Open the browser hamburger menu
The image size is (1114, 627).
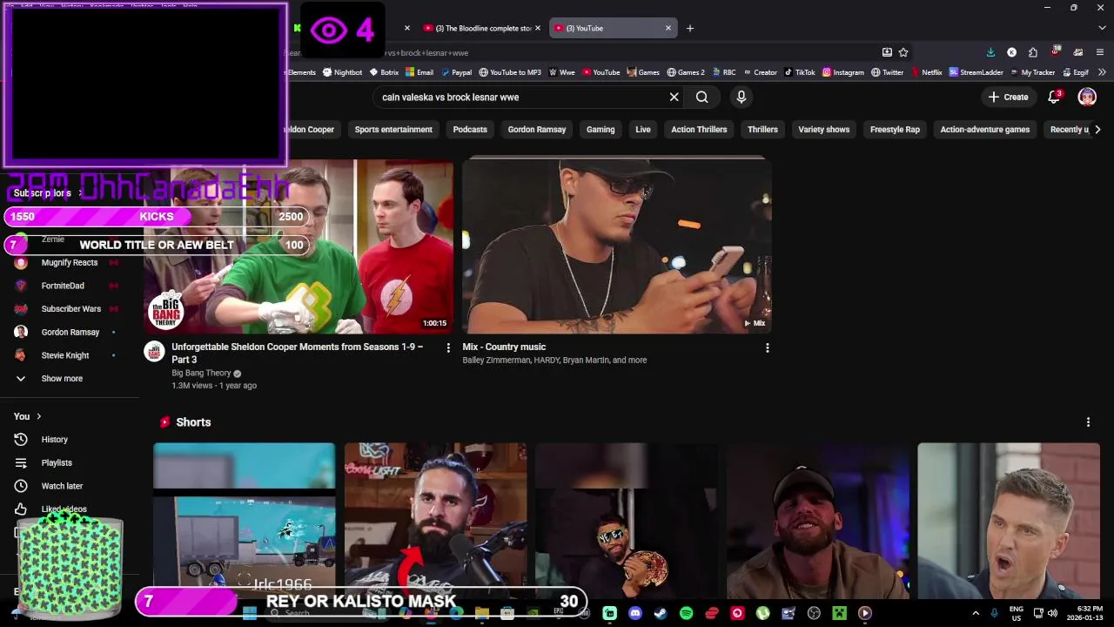[1100, 52]
